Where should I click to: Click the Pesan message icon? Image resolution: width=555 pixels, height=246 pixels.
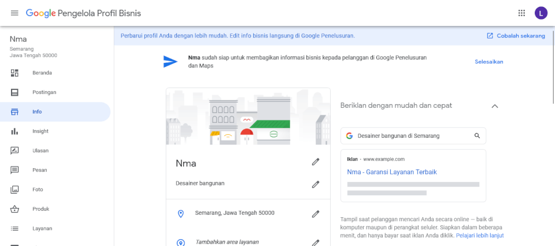click(14, 170)
